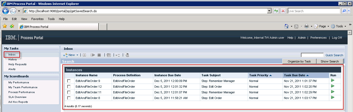Open SLA Overview scoreboard
The height and width of the screenshot is (112, 353).
(17, 97)
